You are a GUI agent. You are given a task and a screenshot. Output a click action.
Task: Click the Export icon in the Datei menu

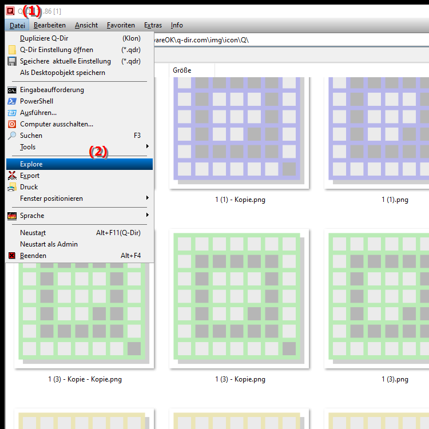[x=12, y=176]
